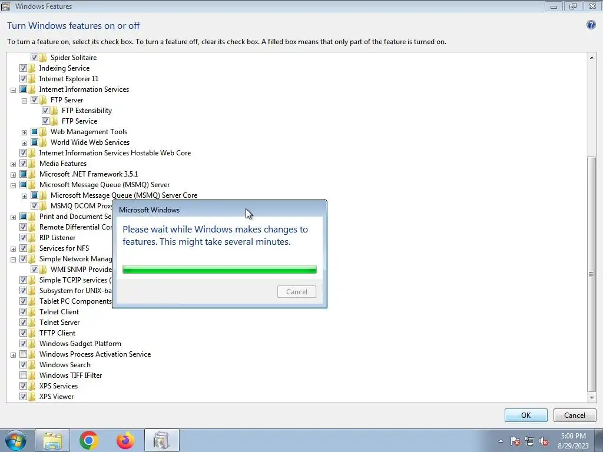
Task: Click the Media Features folder icon
Action: tap(32, 164)
